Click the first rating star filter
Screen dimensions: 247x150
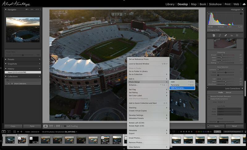click(181, 132)
